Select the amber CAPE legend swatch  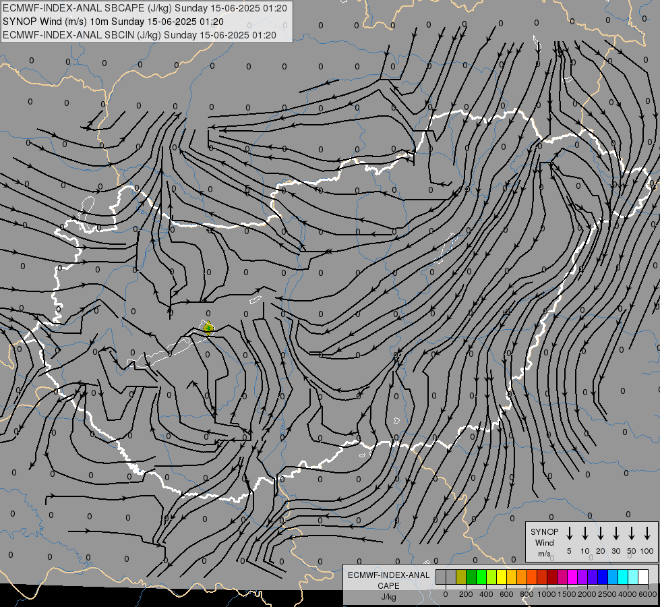click(512, 577)
